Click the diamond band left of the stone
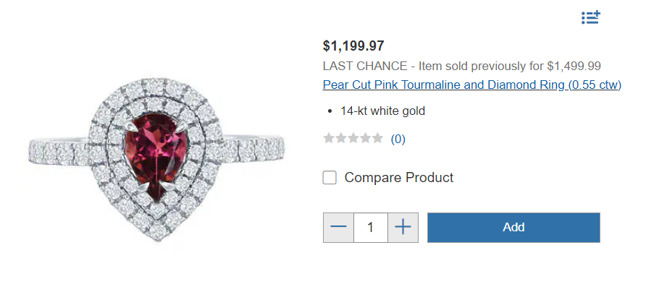 [x=58, y=152]
